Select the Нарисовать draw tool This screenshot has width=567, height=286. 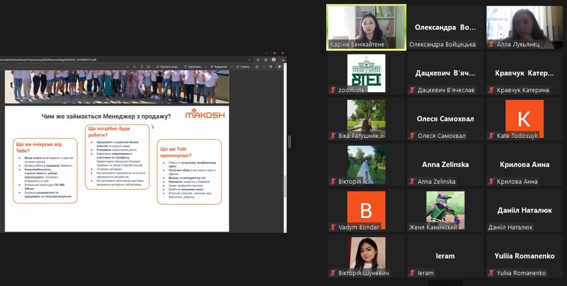point(194,67)
